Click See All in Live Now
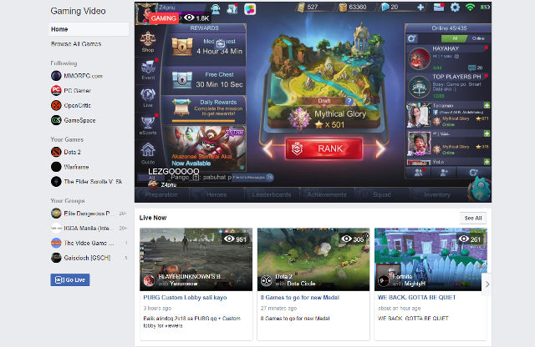Viewport: 535px width, 347px height. pyautogui.click(x=473, y=218)
